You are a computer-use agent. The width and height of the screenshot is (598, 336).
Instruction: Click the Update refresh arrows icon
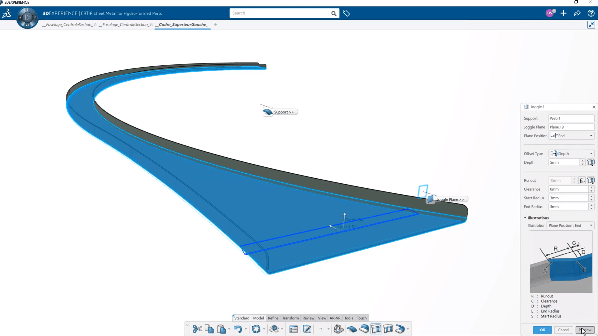click(x=256, y=329)
